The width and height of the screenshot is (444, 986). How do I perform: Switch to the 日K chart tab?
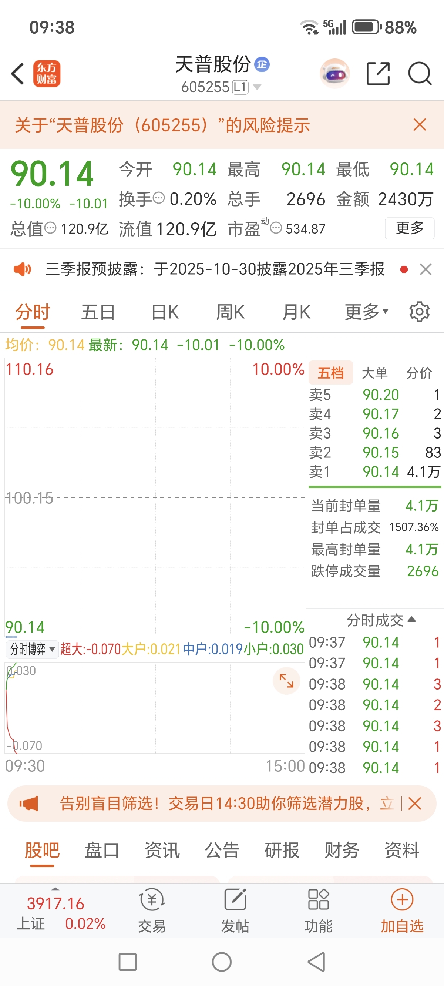[x=165, y=312]
